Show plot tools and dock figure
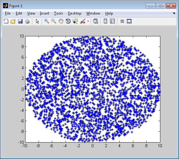 (129, 21)
